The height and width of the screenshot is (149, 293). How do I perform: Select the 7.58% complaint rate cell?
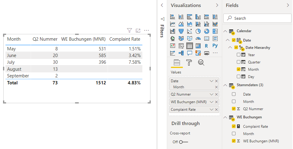(135, 62)
